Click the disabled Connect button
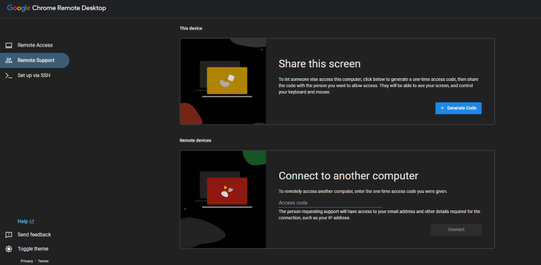The height and width of the screenshot is (265, 541). click(456, 230)
